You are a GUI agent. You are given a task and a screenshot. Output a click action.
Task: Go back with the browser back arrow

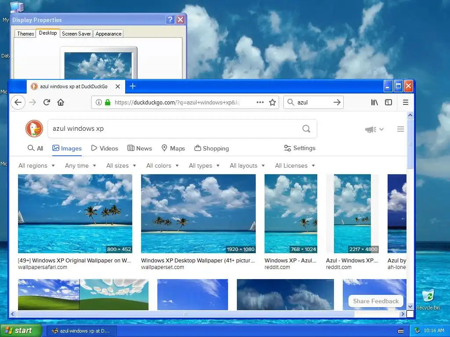[18, 102]
